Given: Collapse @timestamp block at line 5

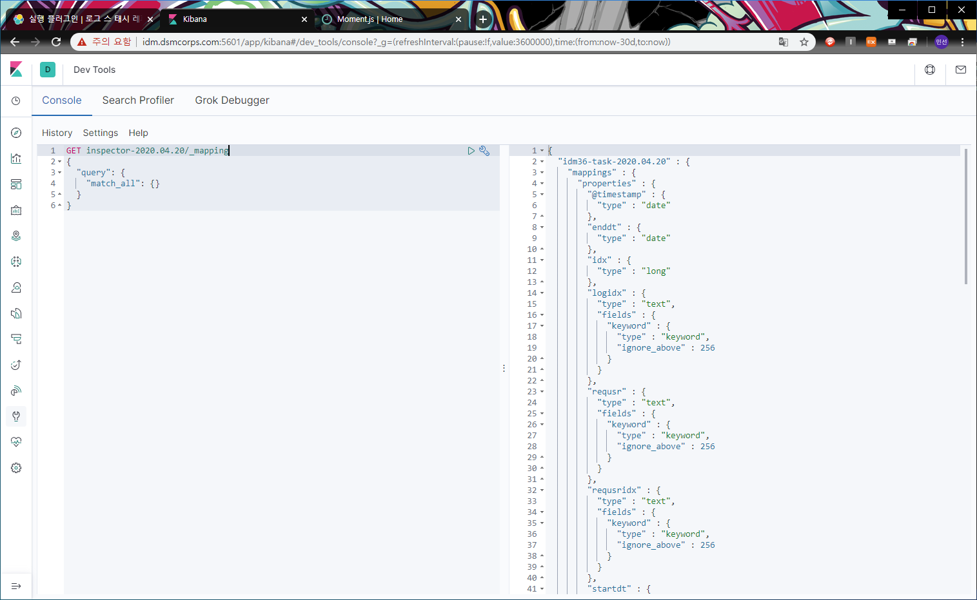Looking at the screenshot, I should (x=542, y=195).
